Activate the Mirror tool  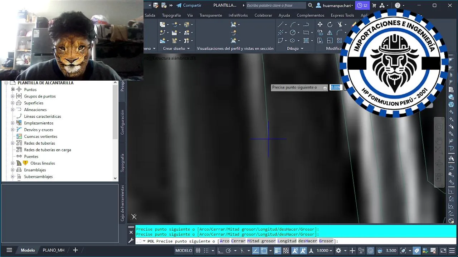click(x=330, y=32)
